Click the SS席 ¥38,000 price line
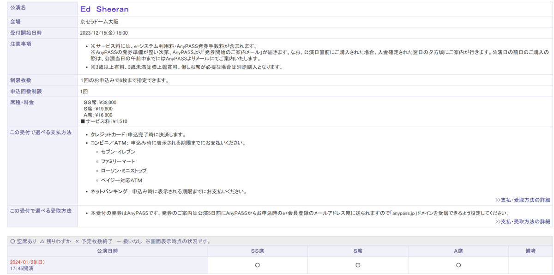Image resolution: width=554 pixels, height=275 pixels. (100, 103)
